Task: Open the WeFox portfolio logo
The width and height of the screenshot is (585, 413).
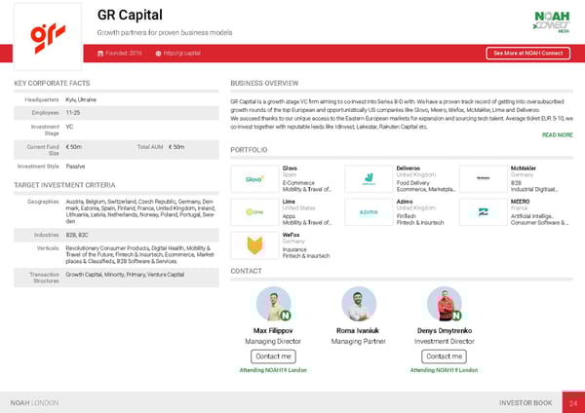Action: click(253, 244)
